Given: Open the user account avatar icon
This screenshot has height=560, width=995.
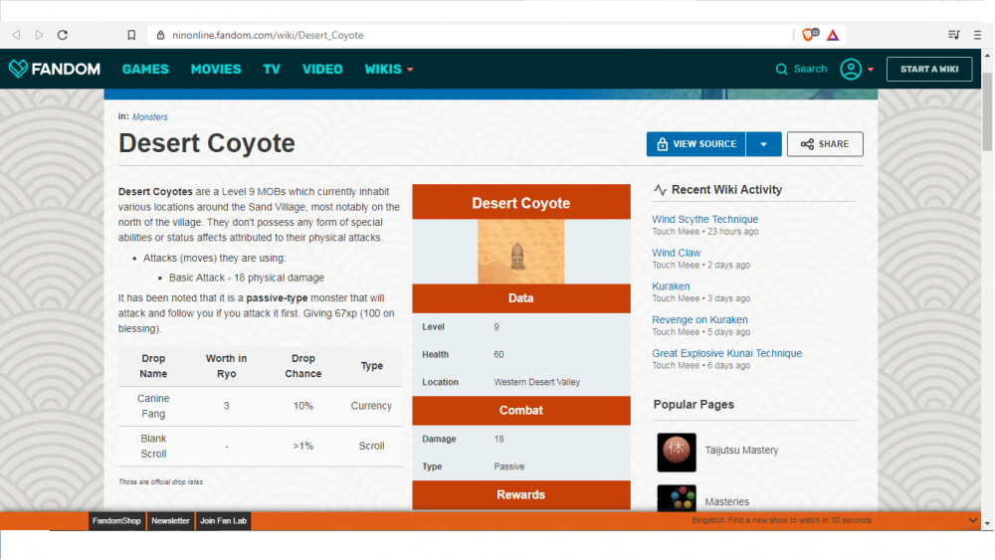Looking at the screenshot, I should pyautogui.click(x=851, y=69).
